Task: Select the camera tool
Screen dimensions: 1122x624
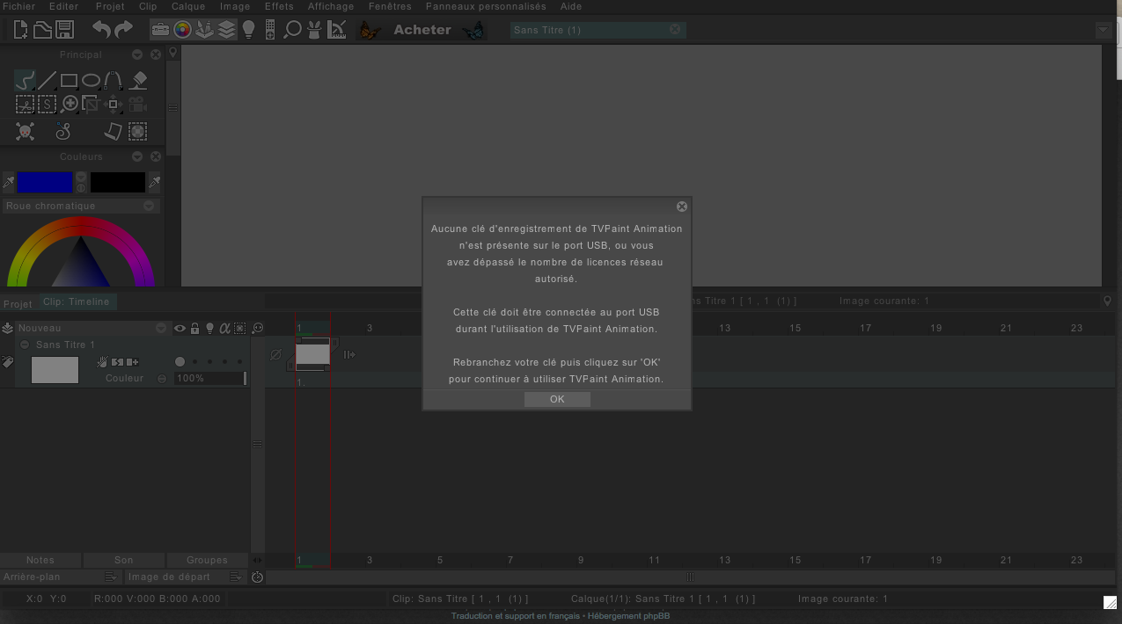Action: (x=137, y=105)
